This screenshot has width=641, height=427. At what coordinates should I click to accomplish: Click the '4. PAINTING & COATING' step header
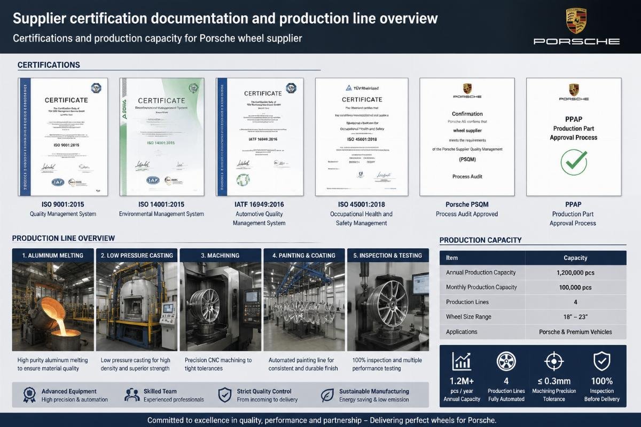(304, 255)
